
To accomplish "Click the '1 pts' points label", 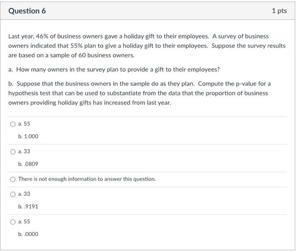I will [x=279, y=11].
